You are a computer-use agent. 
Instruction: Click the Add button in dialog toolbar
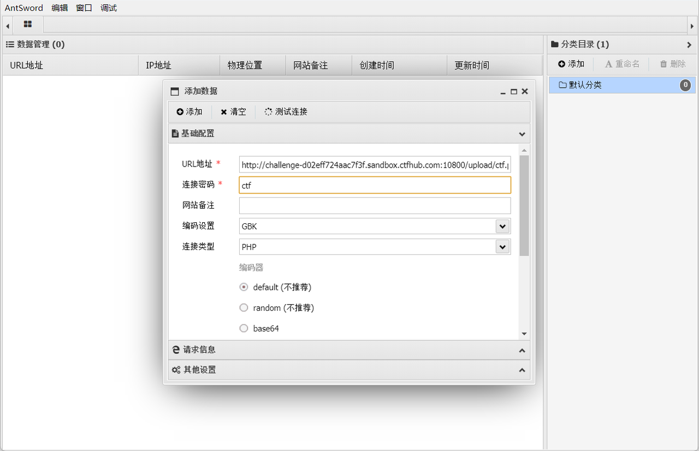pyautogui.click(x=189, y=112)
